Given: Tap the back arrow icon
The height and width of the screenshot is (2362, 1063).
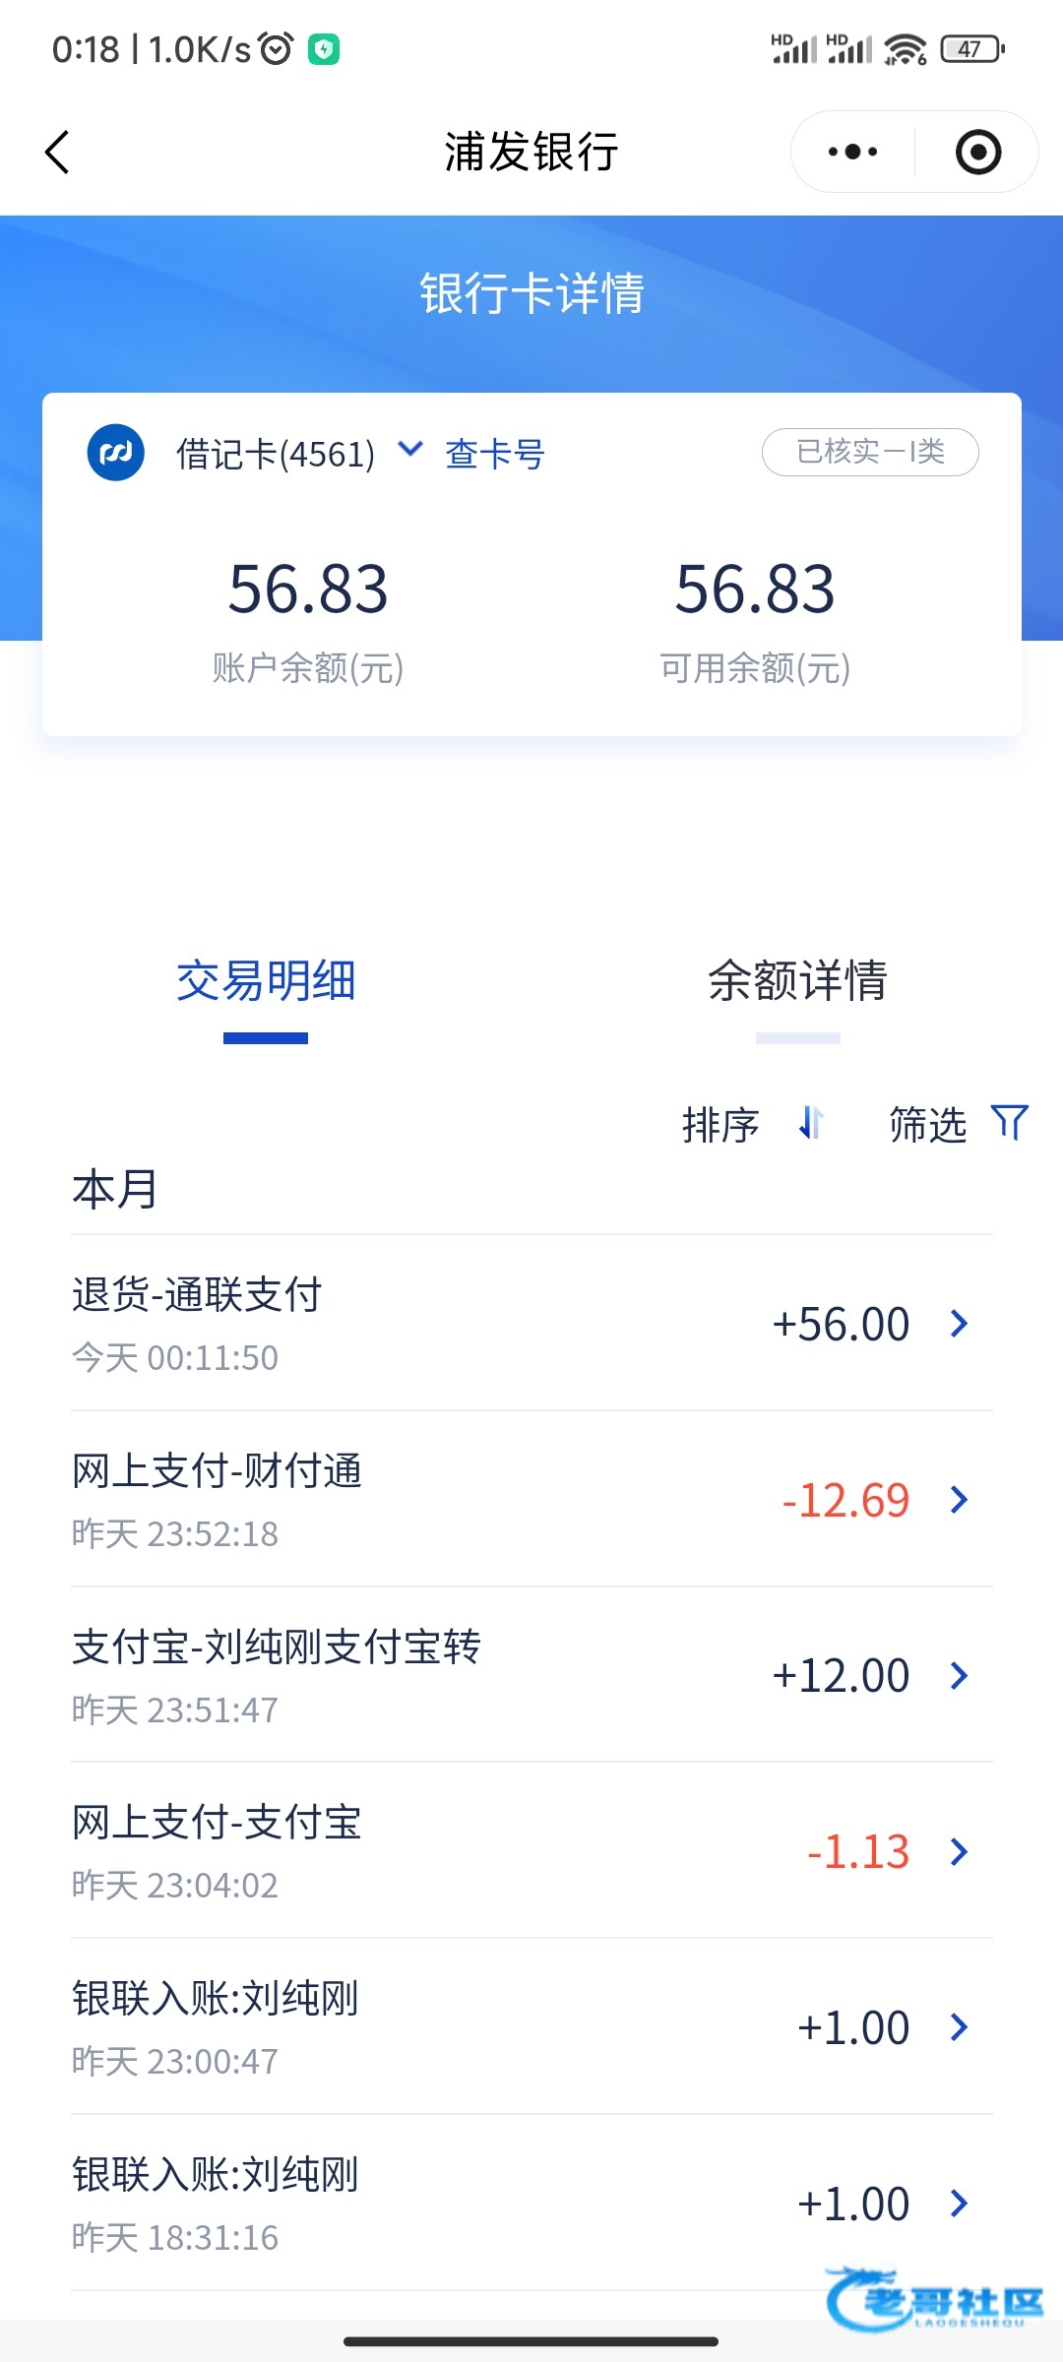Looking at the screenshot, I should pos(58,153).
